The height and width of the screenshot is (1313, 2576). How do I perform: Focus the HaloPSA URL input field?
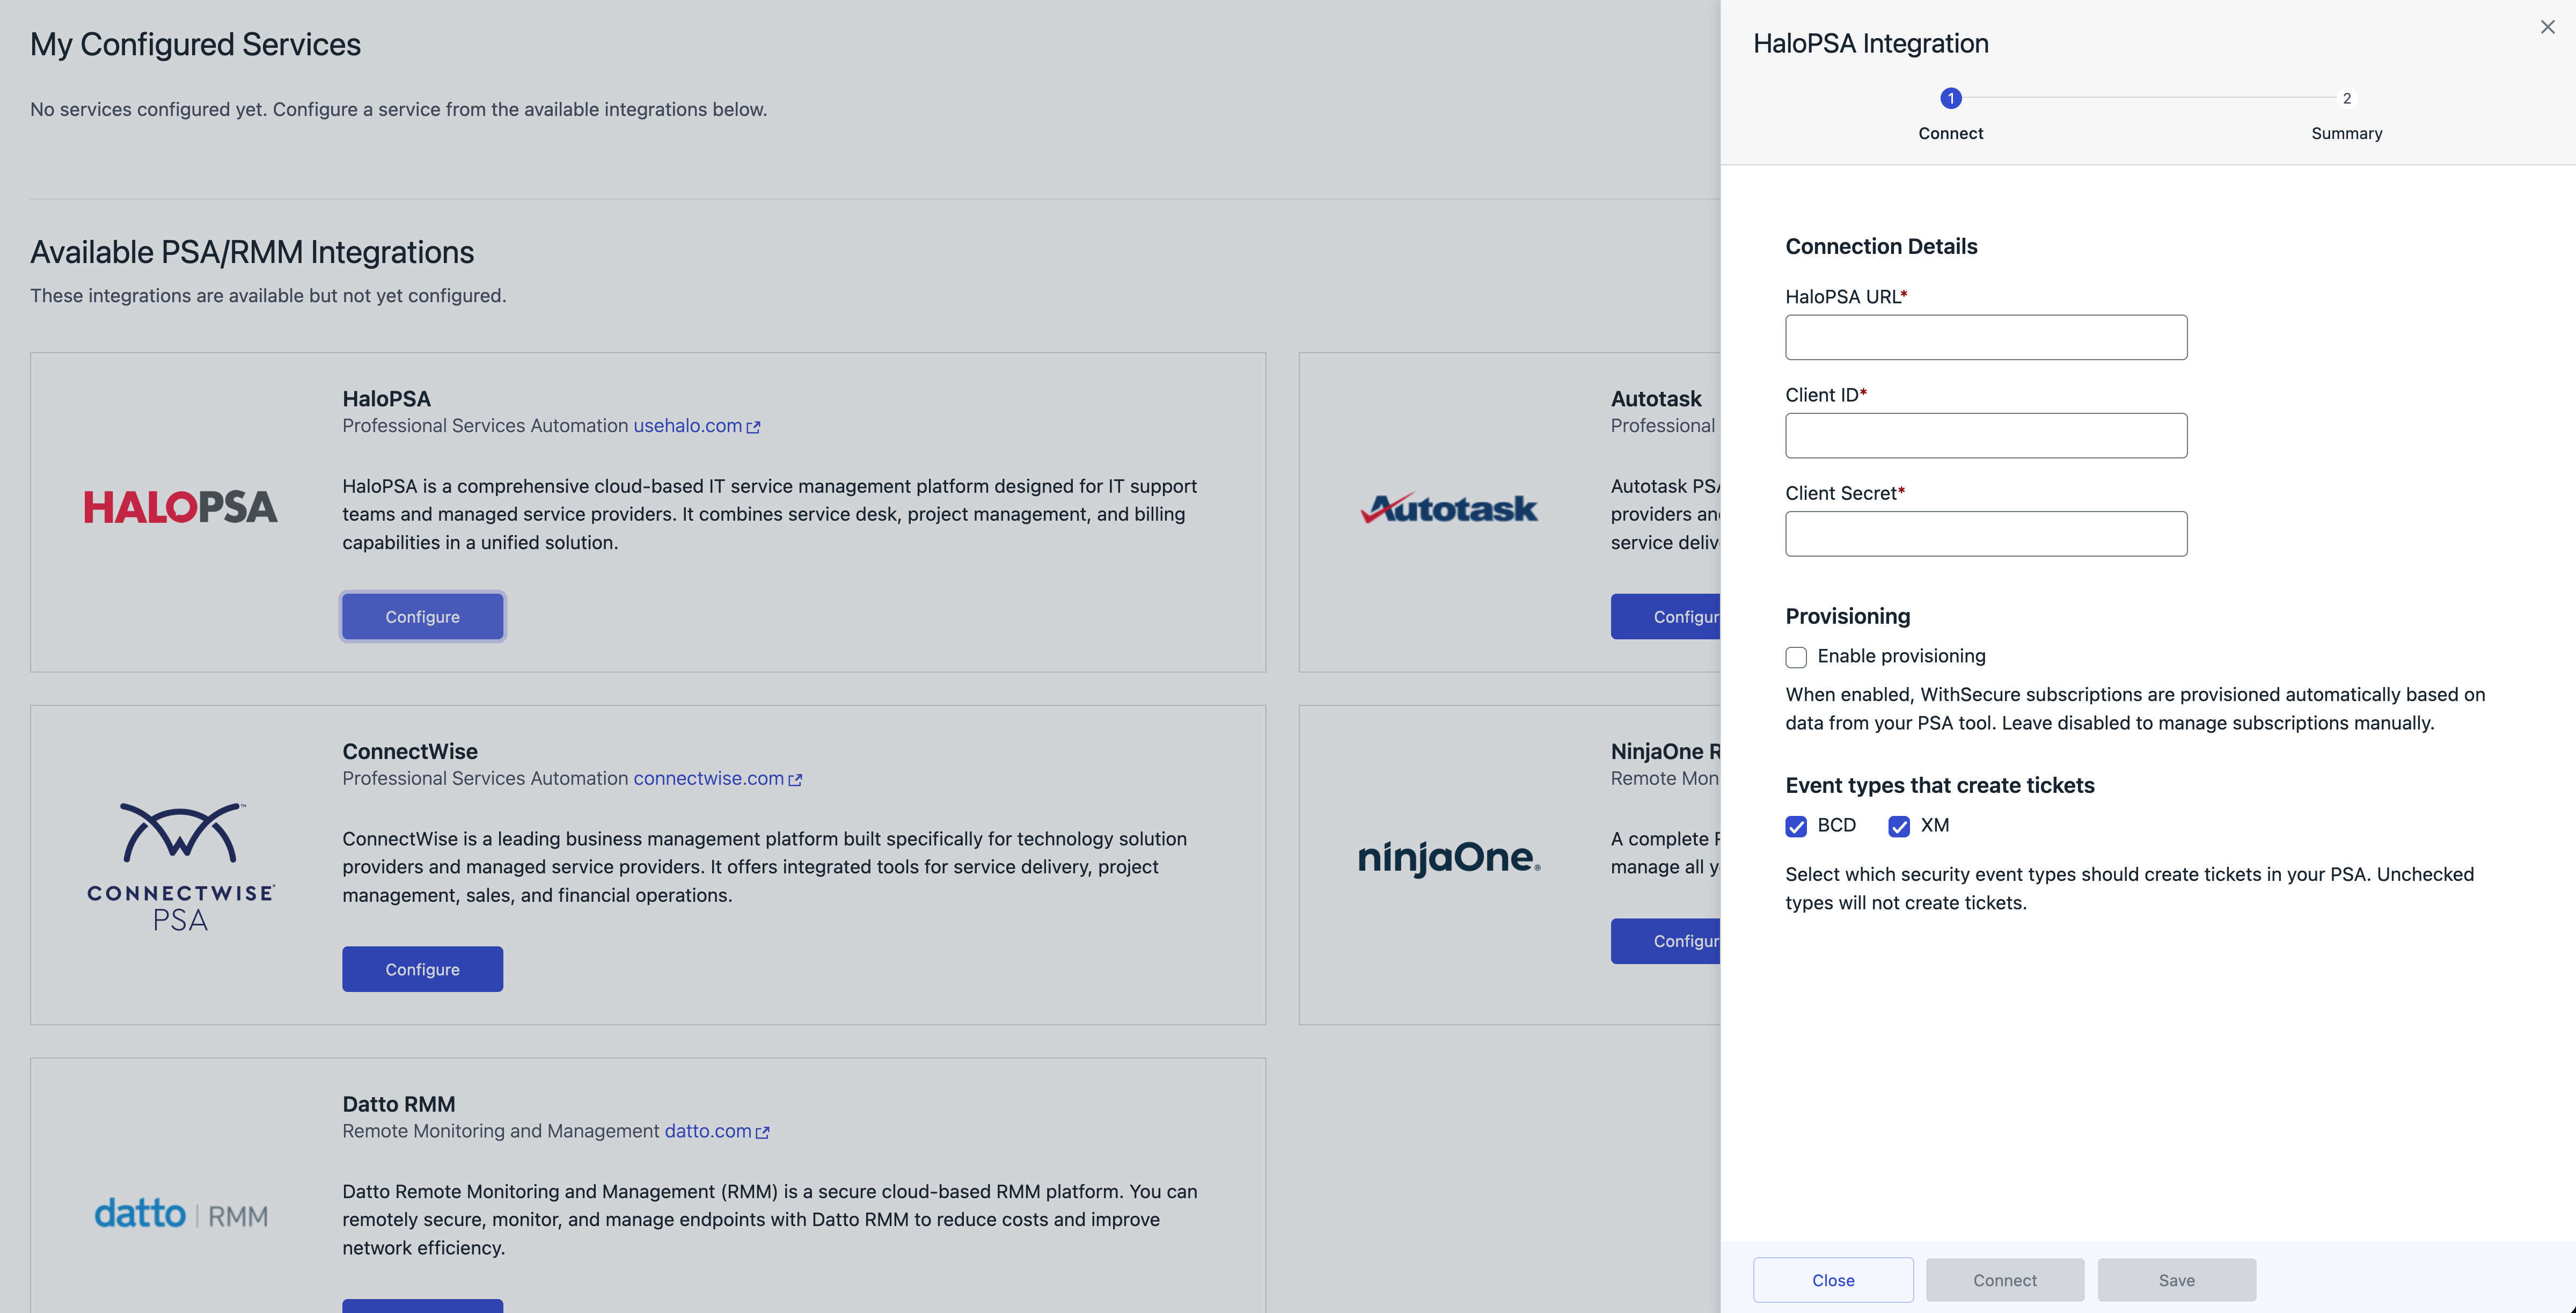point(1986,337)
